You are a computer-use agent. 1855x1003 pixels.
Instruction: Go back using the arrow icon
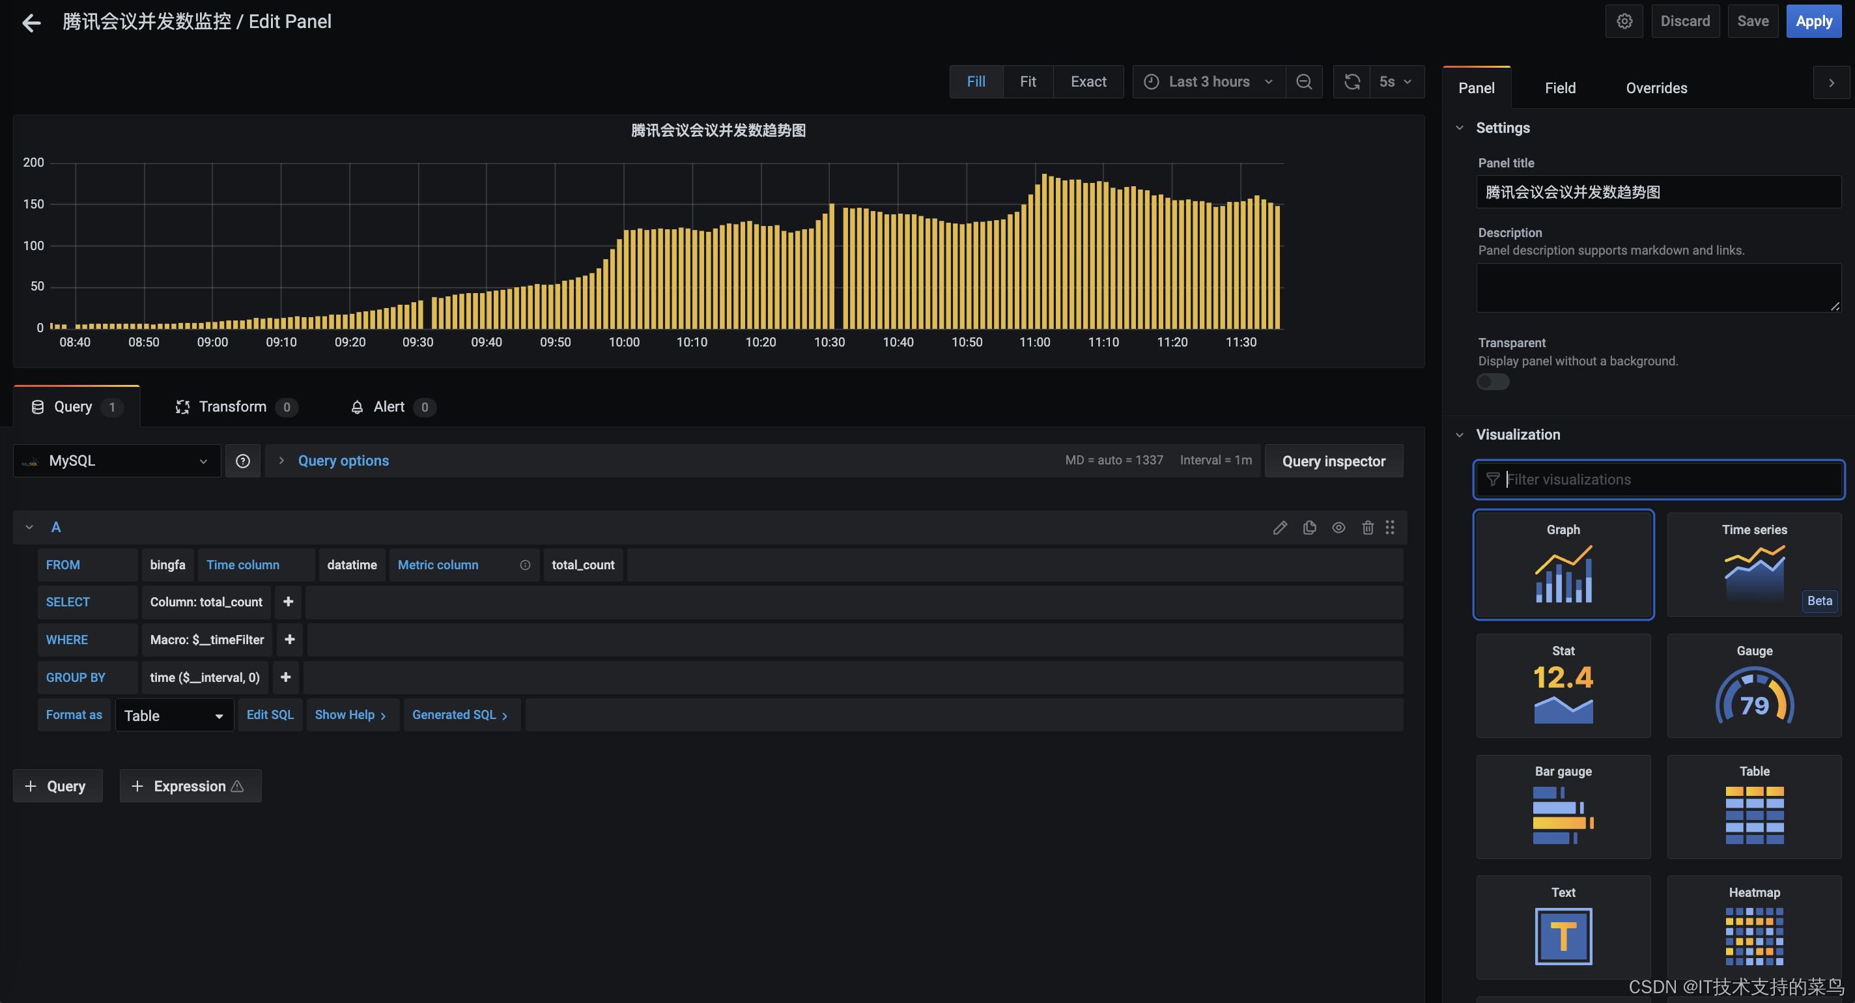point(31,22)
